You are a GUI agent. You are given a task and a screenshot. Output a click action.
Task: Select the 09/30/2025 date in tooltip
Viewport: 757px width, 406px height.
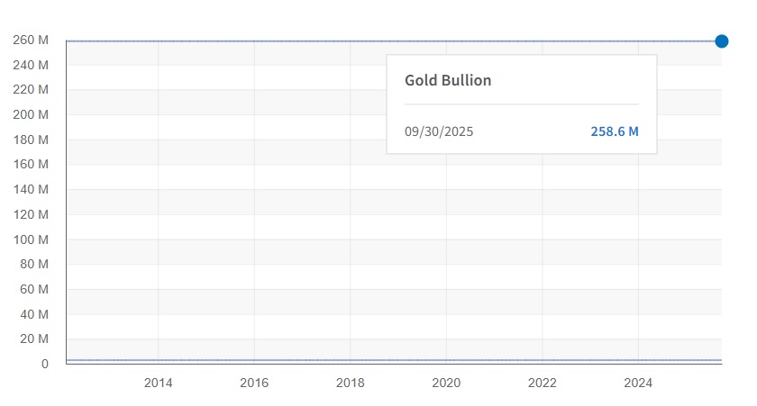[x=439, y=131]
